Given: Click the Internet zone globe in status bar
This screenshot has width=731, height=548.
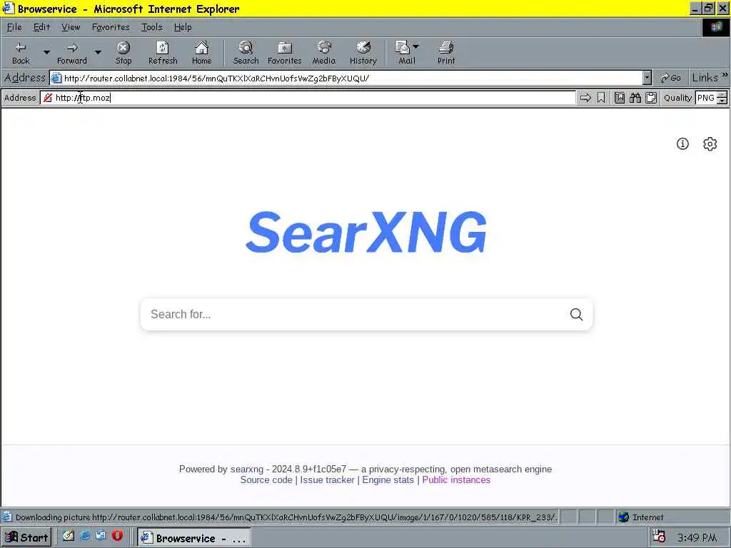Looking at the screenshot, I should pyautogui.click(x=623, y=517).
